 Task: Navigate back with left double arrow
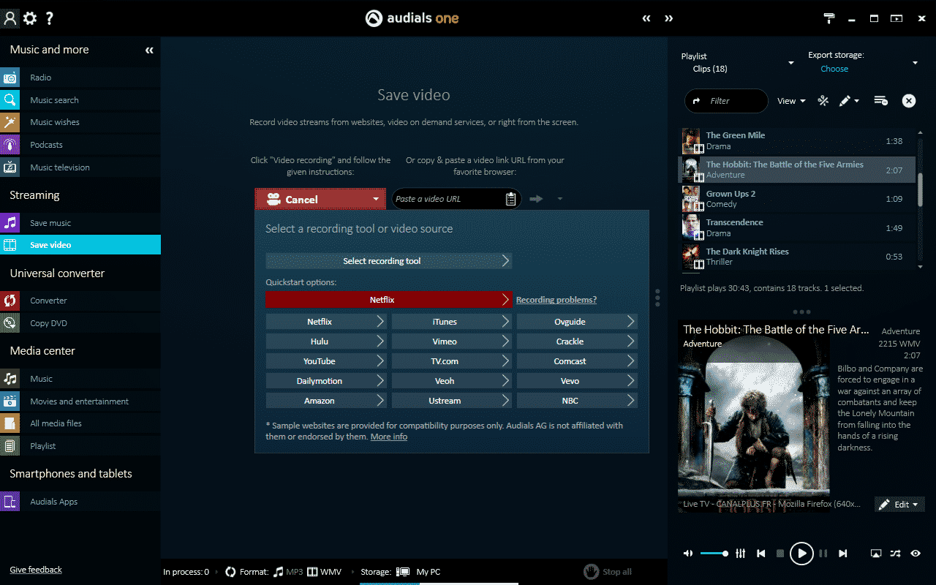646,18
